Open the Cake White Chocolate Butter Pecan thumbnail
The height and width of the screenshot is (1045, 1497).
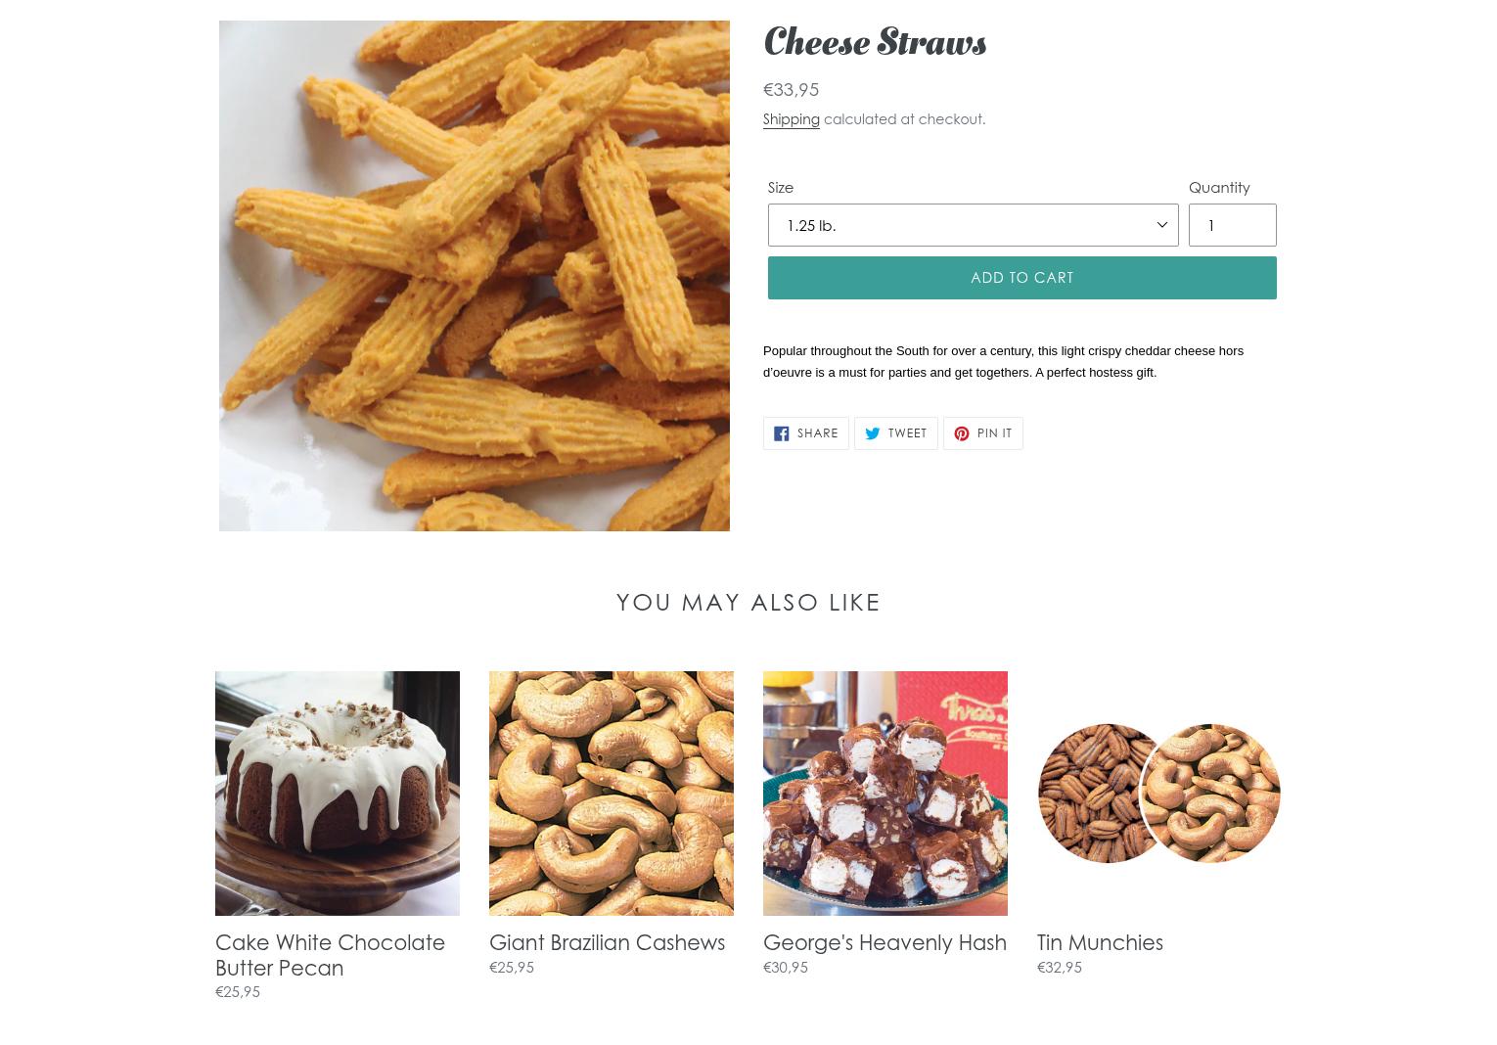tap(338, 794)
